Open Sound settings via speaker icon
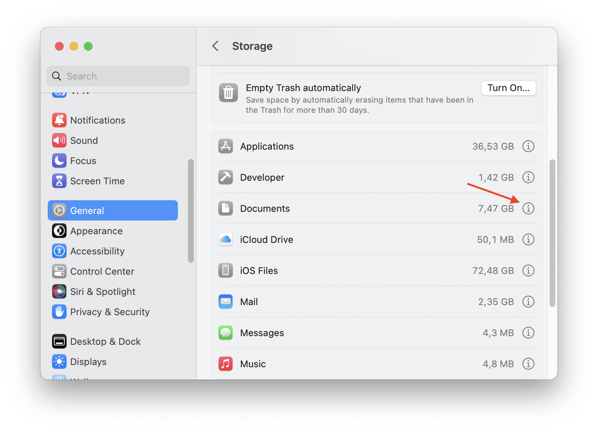The width and height of the screenshot is (598, 433). 59,140
